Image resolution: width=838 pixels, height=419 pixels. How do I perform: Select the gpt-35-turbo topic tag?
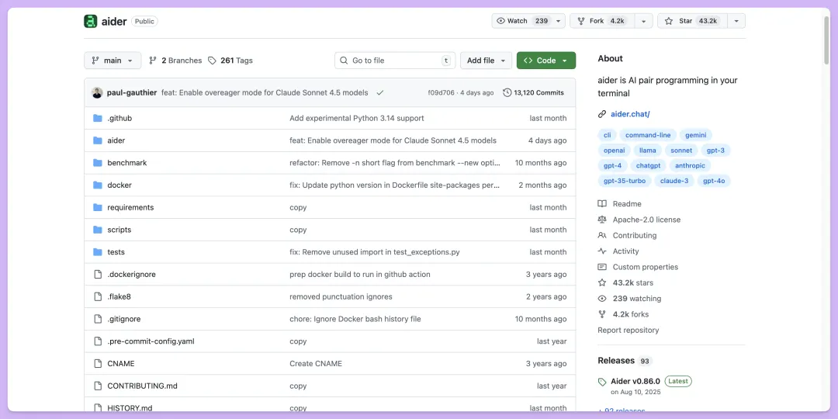coord(624,181)
